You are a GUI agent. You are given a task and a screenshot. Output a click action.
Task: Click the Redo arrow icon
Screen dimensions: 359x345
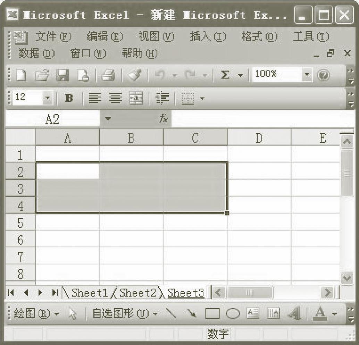coord(190,75)
